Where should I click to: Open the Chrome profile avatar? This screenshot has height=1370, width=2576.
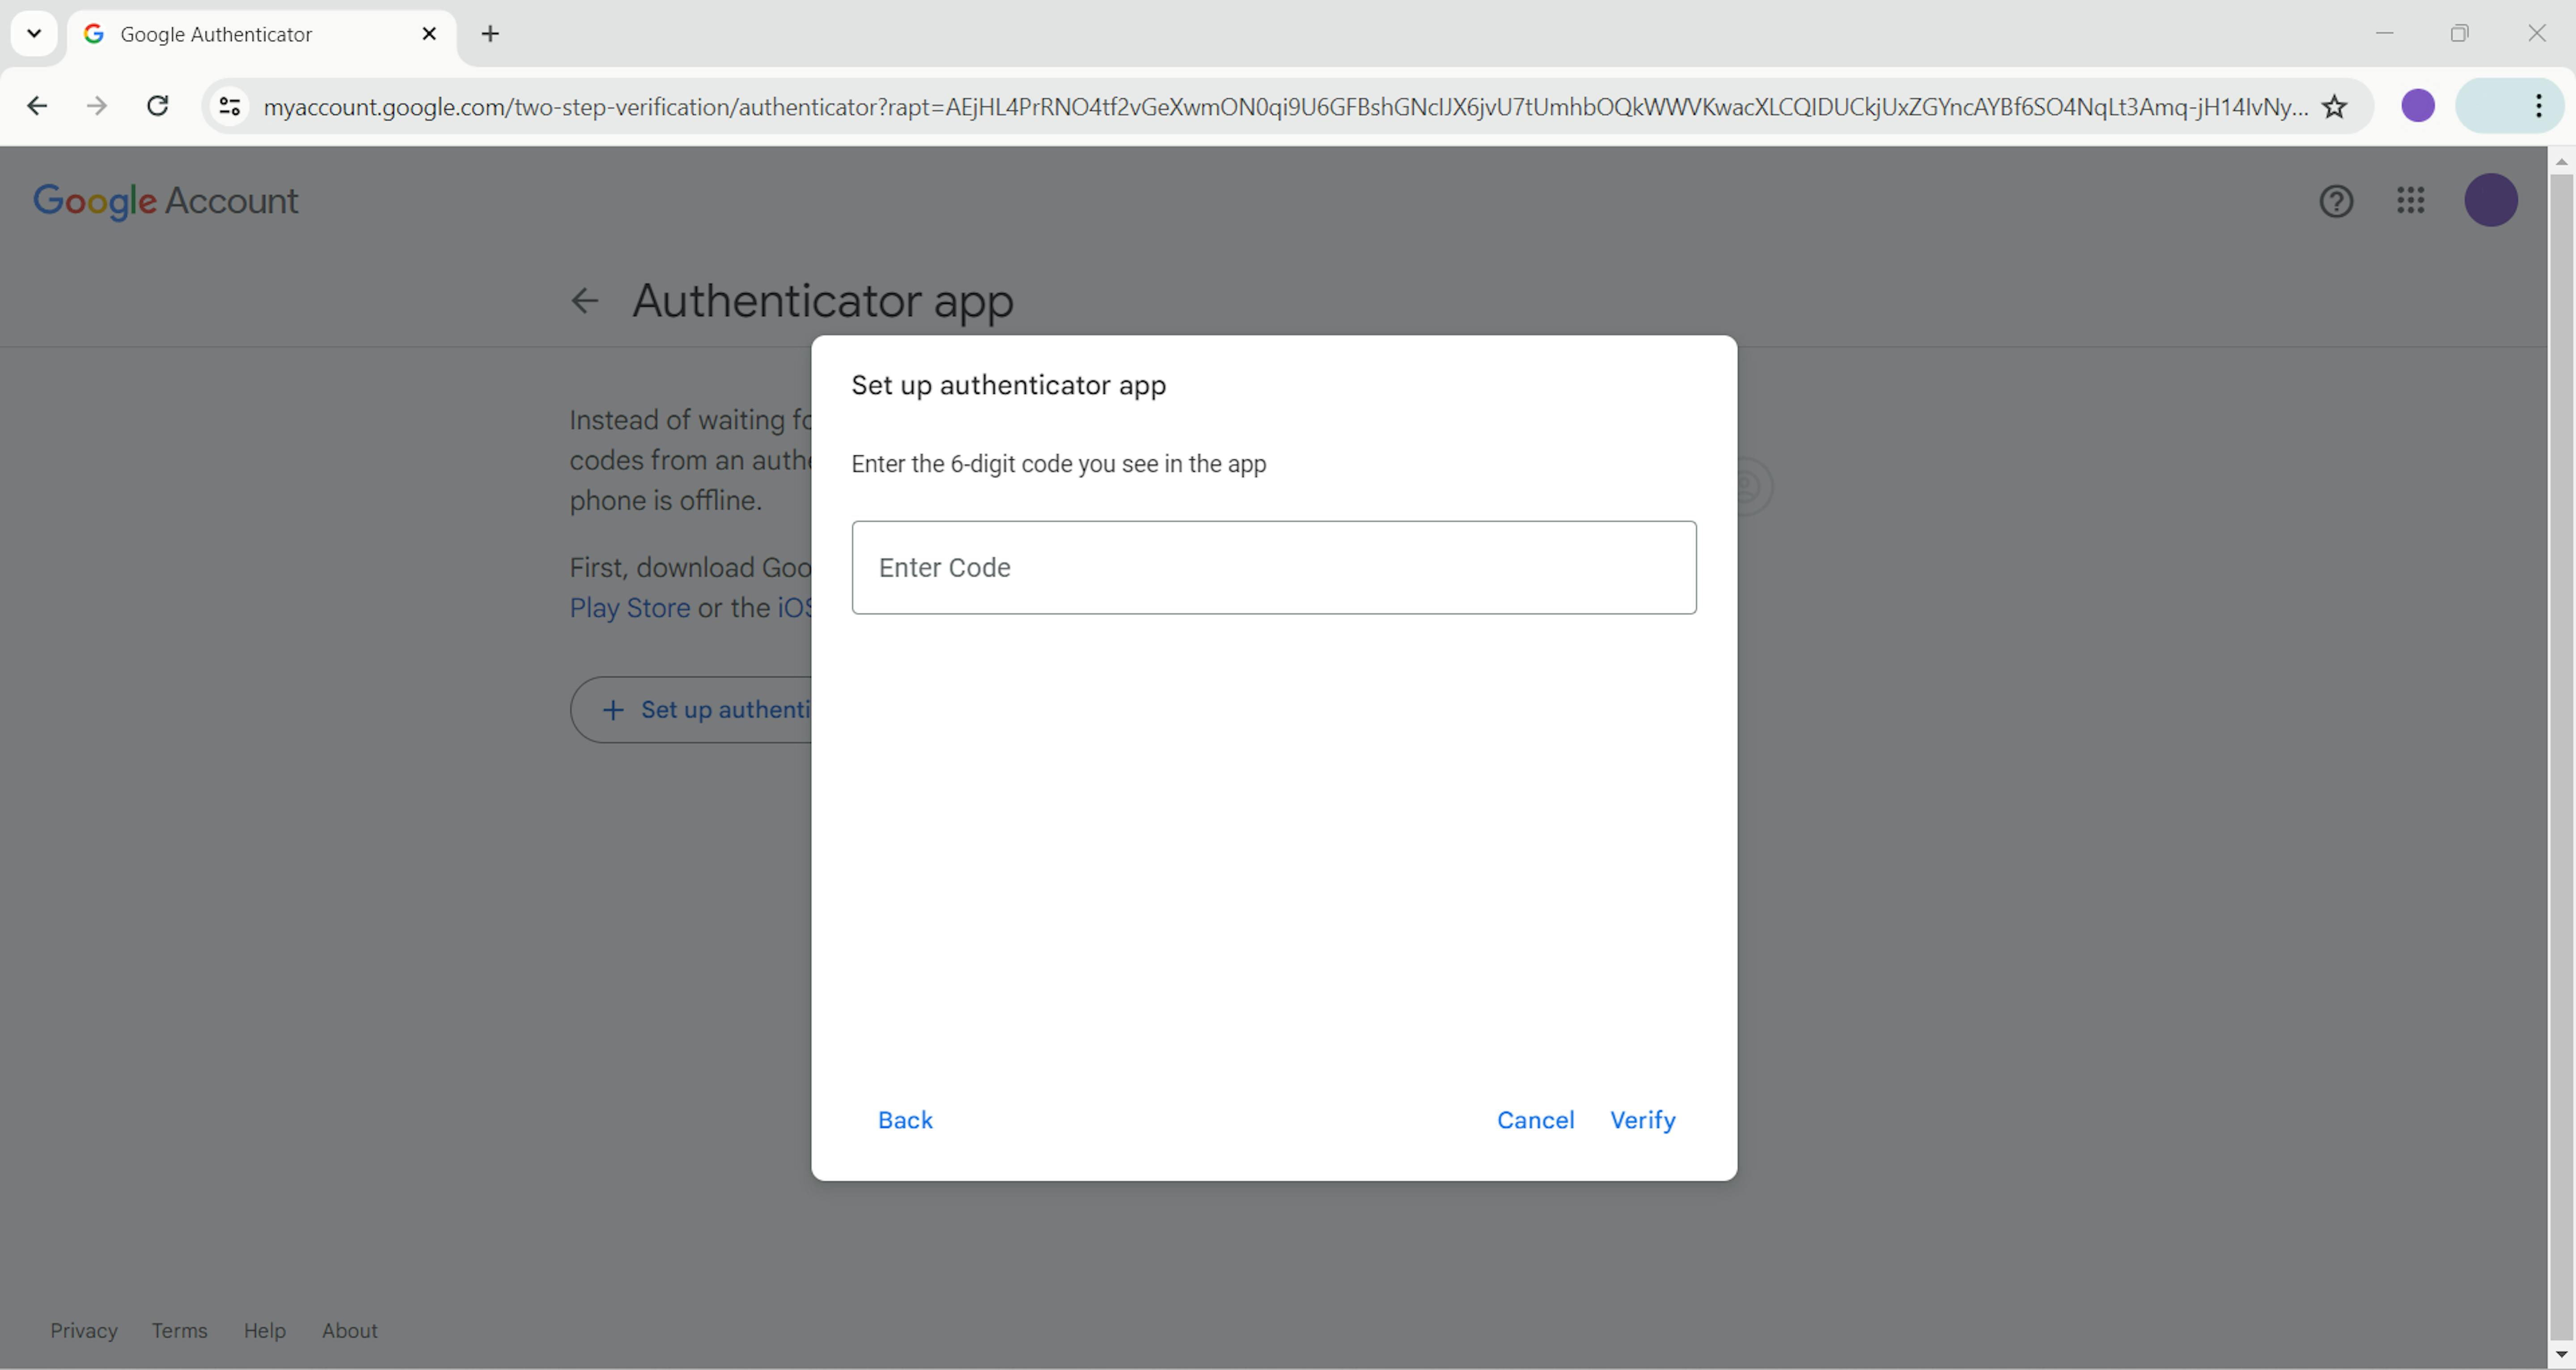(x=2418, y=106)
